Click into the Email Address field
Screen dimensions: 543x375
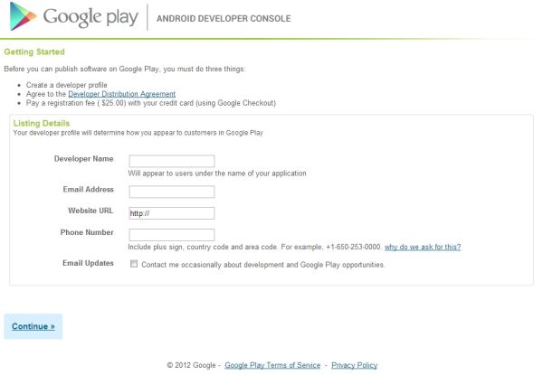click(171, 192)
